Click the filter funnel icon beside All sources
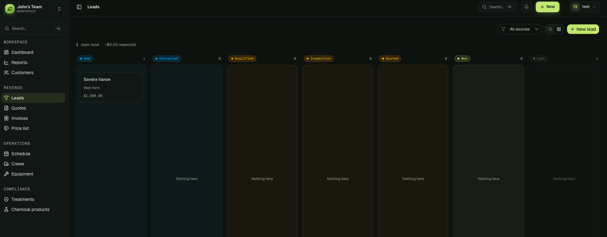 503,29
